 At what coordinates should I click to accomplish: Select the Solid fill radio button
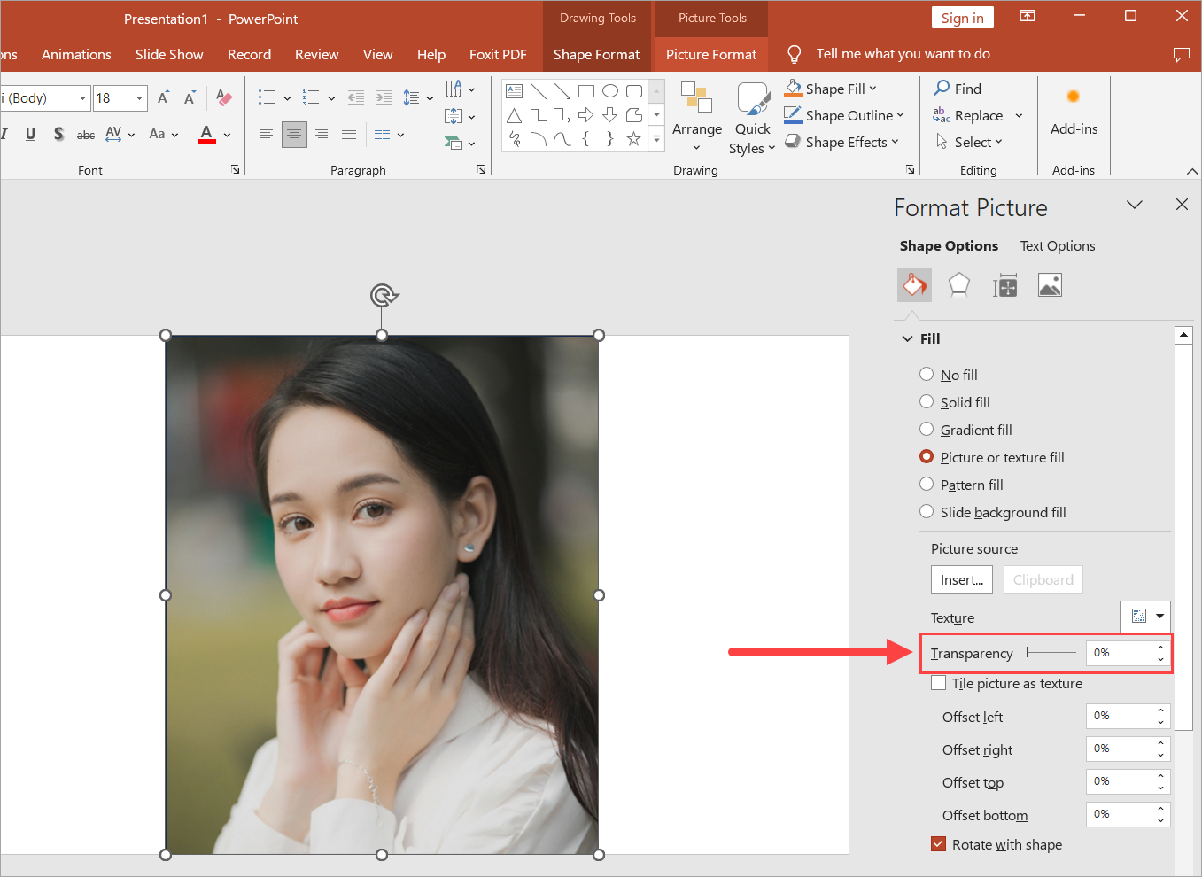coord(927,402)
